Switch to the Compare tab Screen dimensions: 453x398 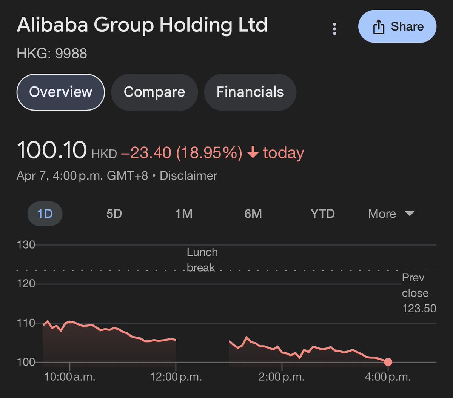(154, 92)
